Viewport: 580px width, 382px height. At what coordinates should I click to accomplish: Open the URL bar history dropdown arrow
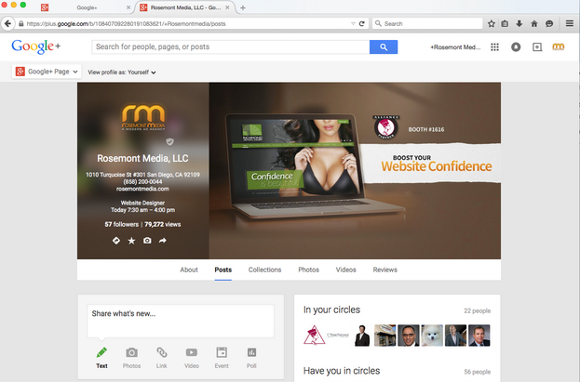[353, 23]
